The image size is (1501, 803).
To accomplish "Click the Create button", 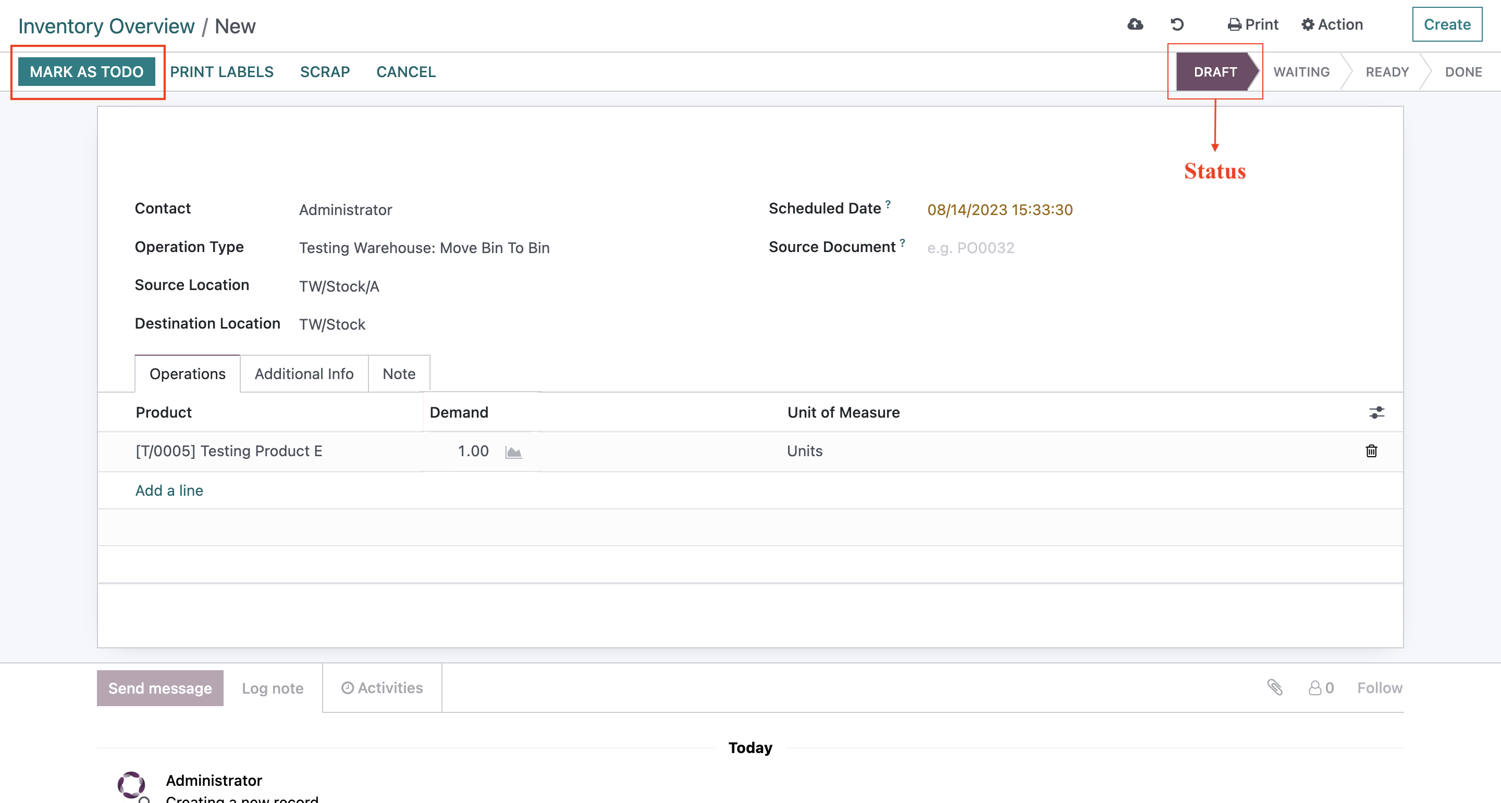I will 1447,24.
